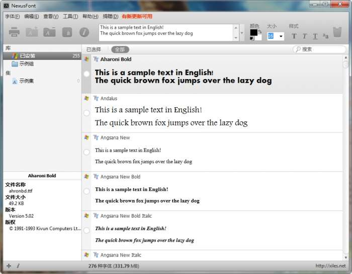The image size is (352, 274).
Task: Open the 帮助(H) menu
Action: click(x=90, y=17)
